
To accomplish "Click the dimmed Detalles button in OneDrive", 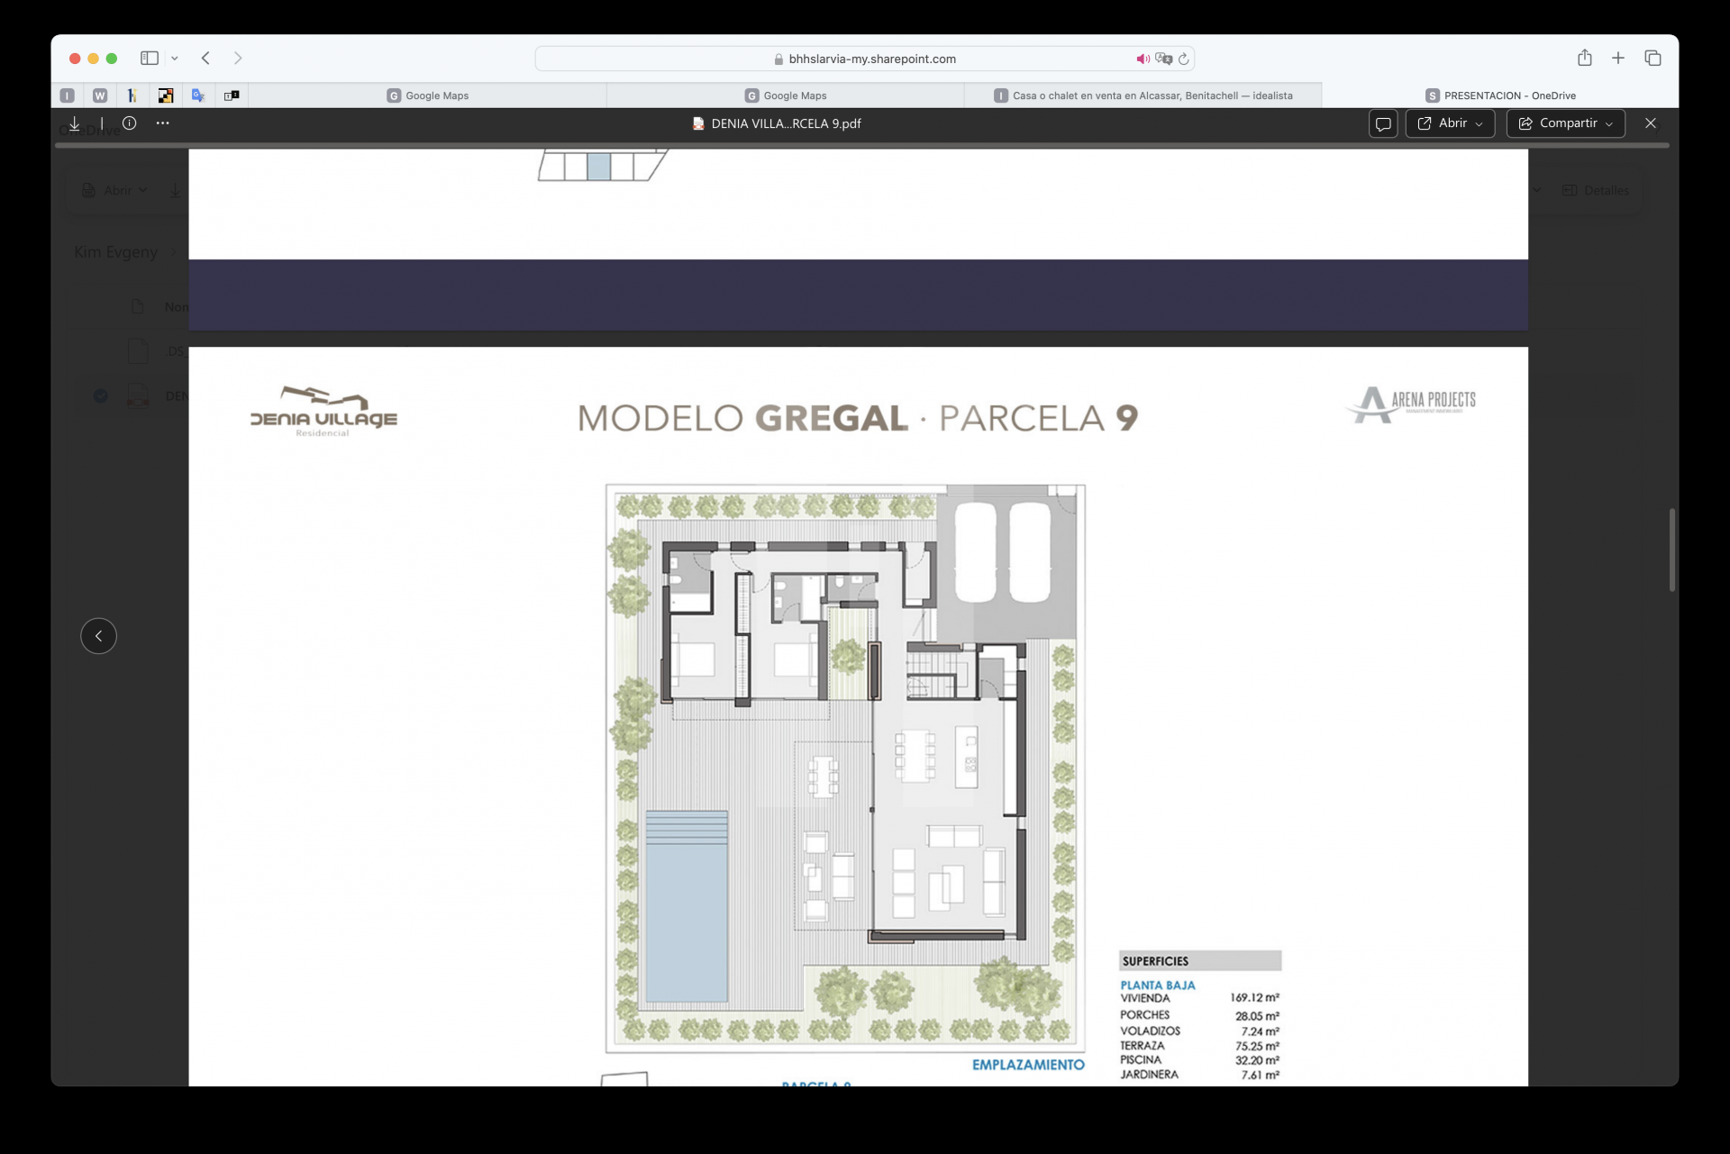I will 1596,190.
